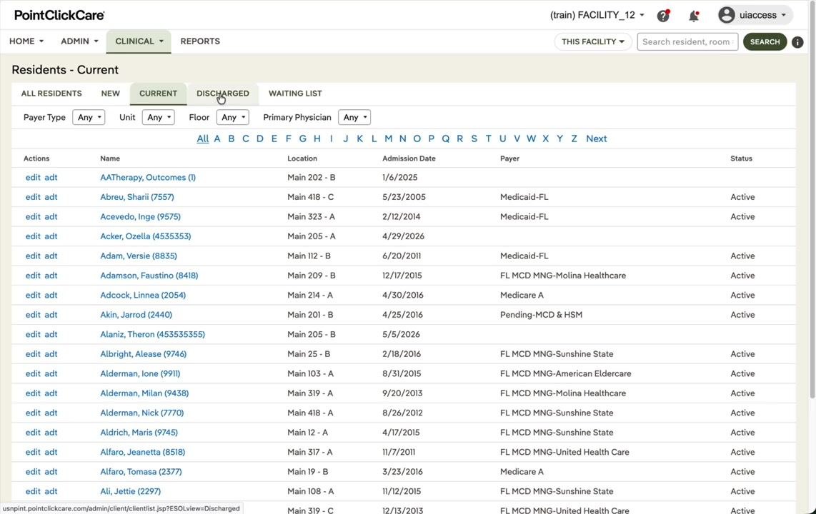Open the Floor filter dropdown

[x=233, y=118]
